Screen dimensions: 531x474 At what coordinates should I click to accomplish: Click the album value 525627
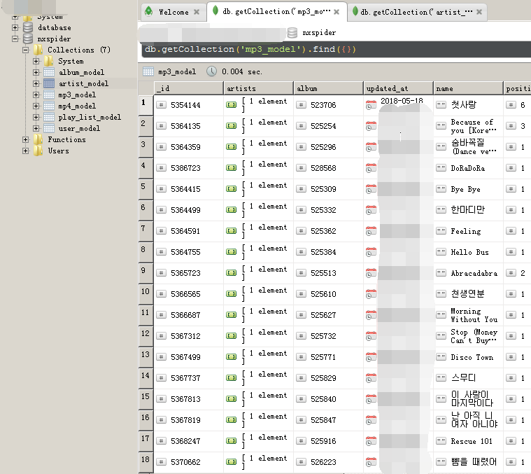(x=323, y=315)
